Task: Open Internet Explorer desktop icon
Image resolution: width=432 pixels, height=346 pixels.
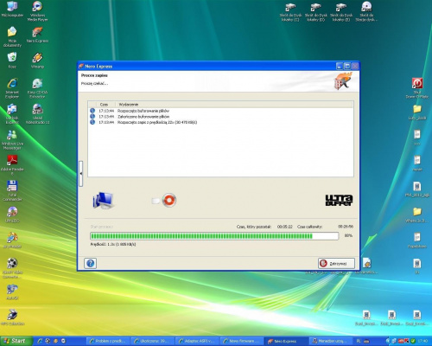Action: [x=12, y=88]
